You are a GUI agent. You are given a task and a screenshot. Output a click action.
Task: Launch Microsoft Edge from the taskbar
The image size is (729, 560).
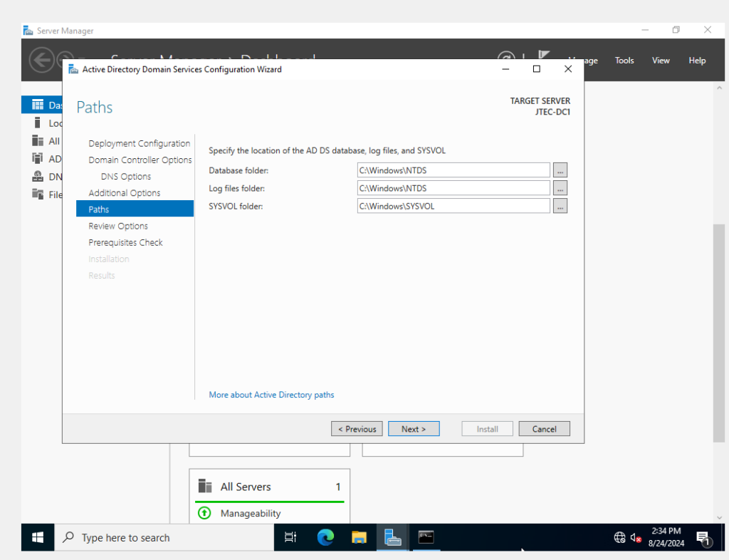tap(325, 538)
